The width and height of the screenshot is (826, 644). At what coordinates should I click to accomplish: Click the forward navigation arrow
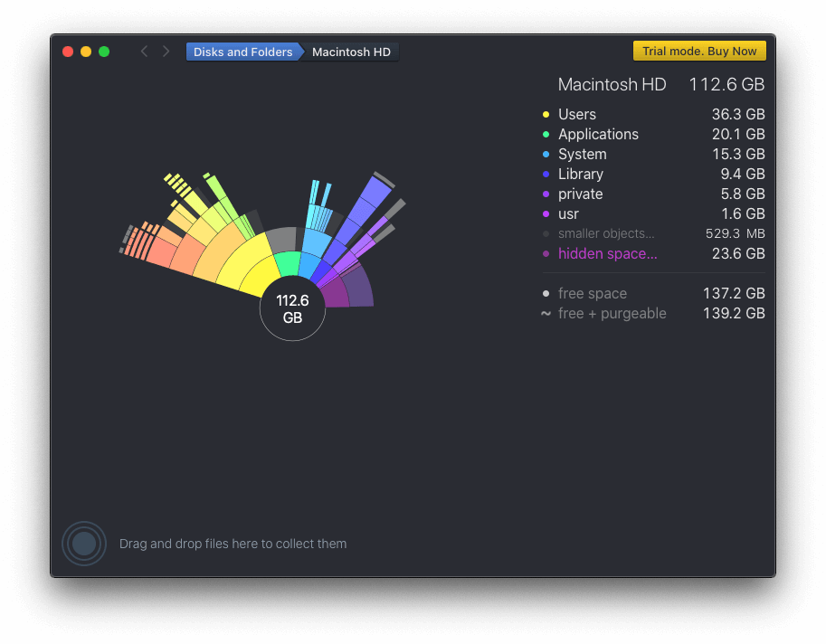[x=166, y=52]
